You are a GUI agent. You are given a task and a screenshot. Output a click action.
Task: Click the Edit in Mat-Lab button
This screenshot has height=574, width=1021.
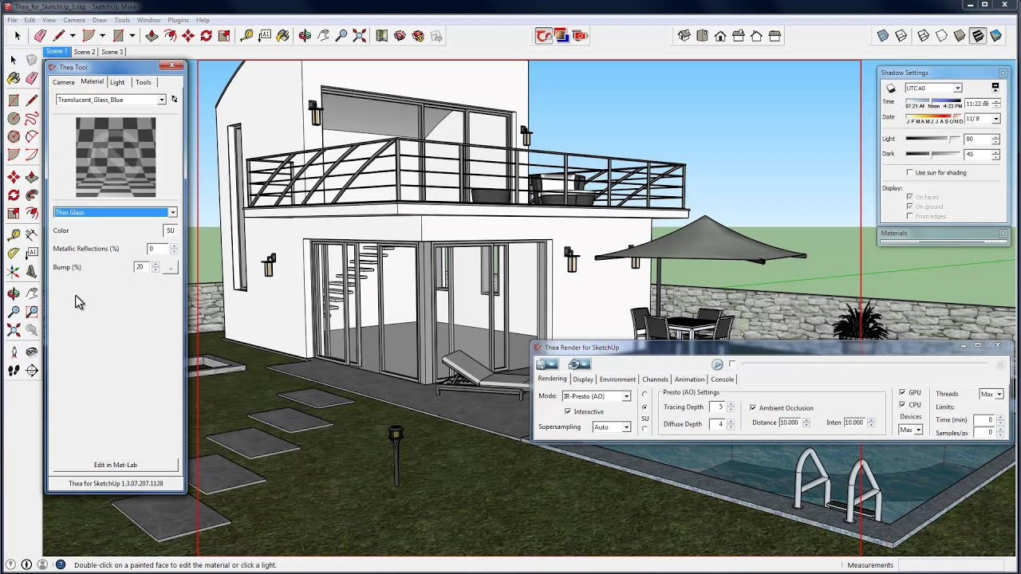click(116, 465)
